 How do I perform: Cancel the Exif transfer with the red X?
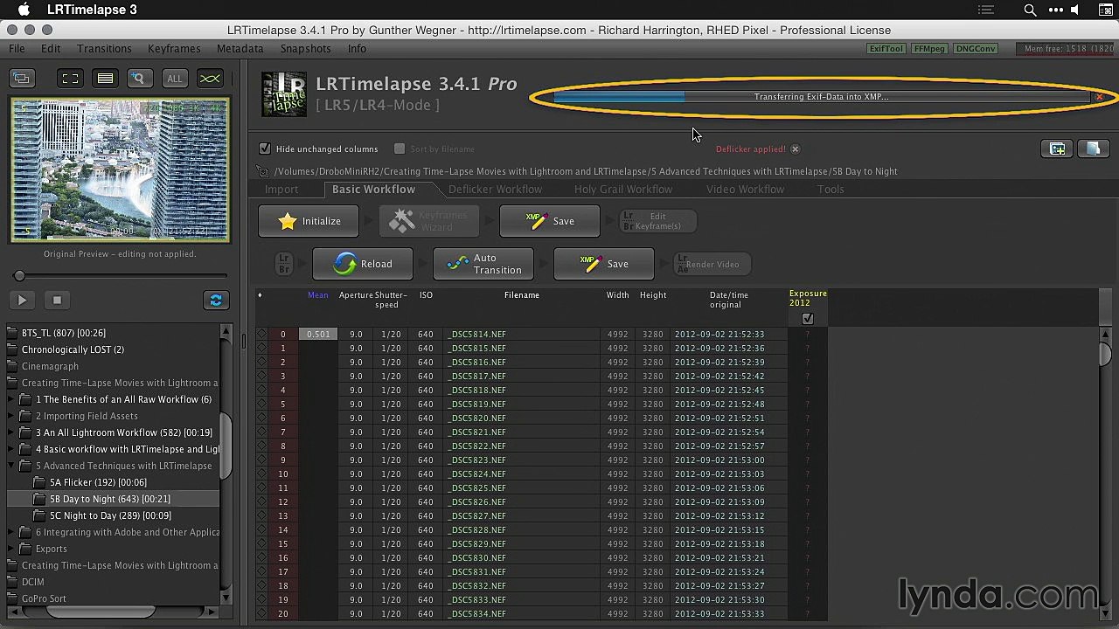[x=1099, y=97]
